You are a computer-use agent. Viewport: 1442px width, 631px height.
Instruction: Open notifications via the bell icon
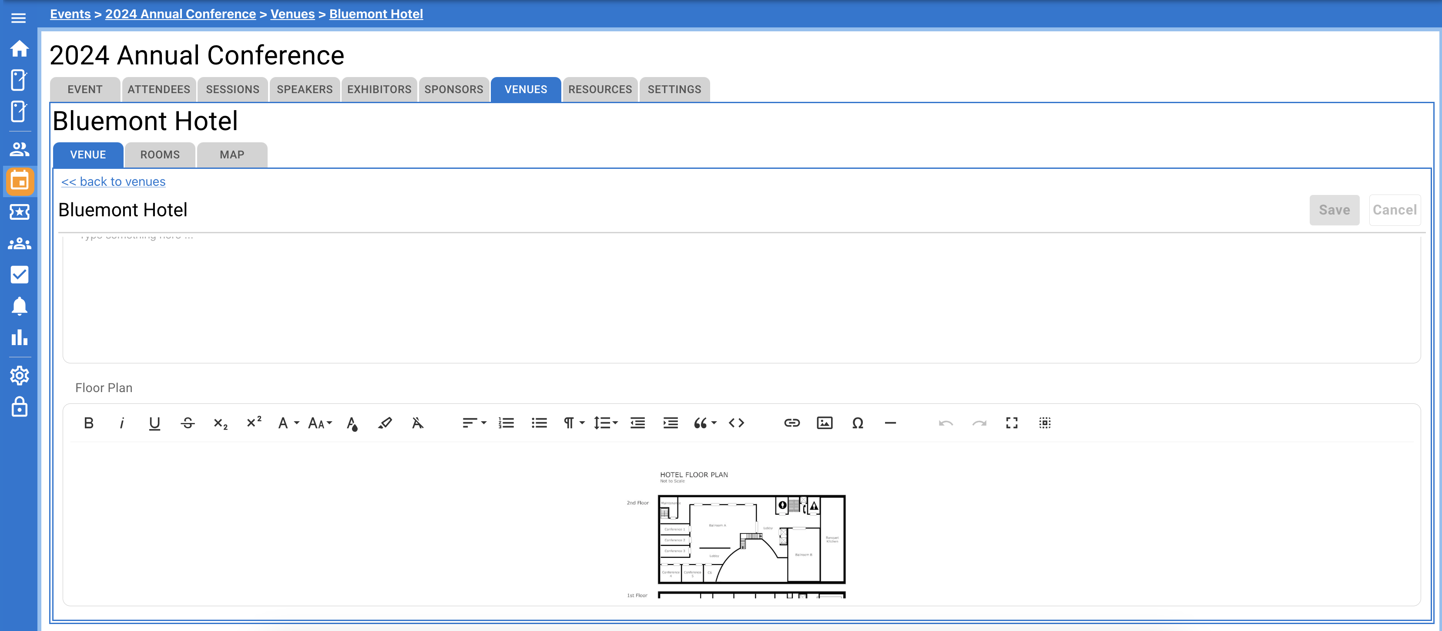[20, 305]
